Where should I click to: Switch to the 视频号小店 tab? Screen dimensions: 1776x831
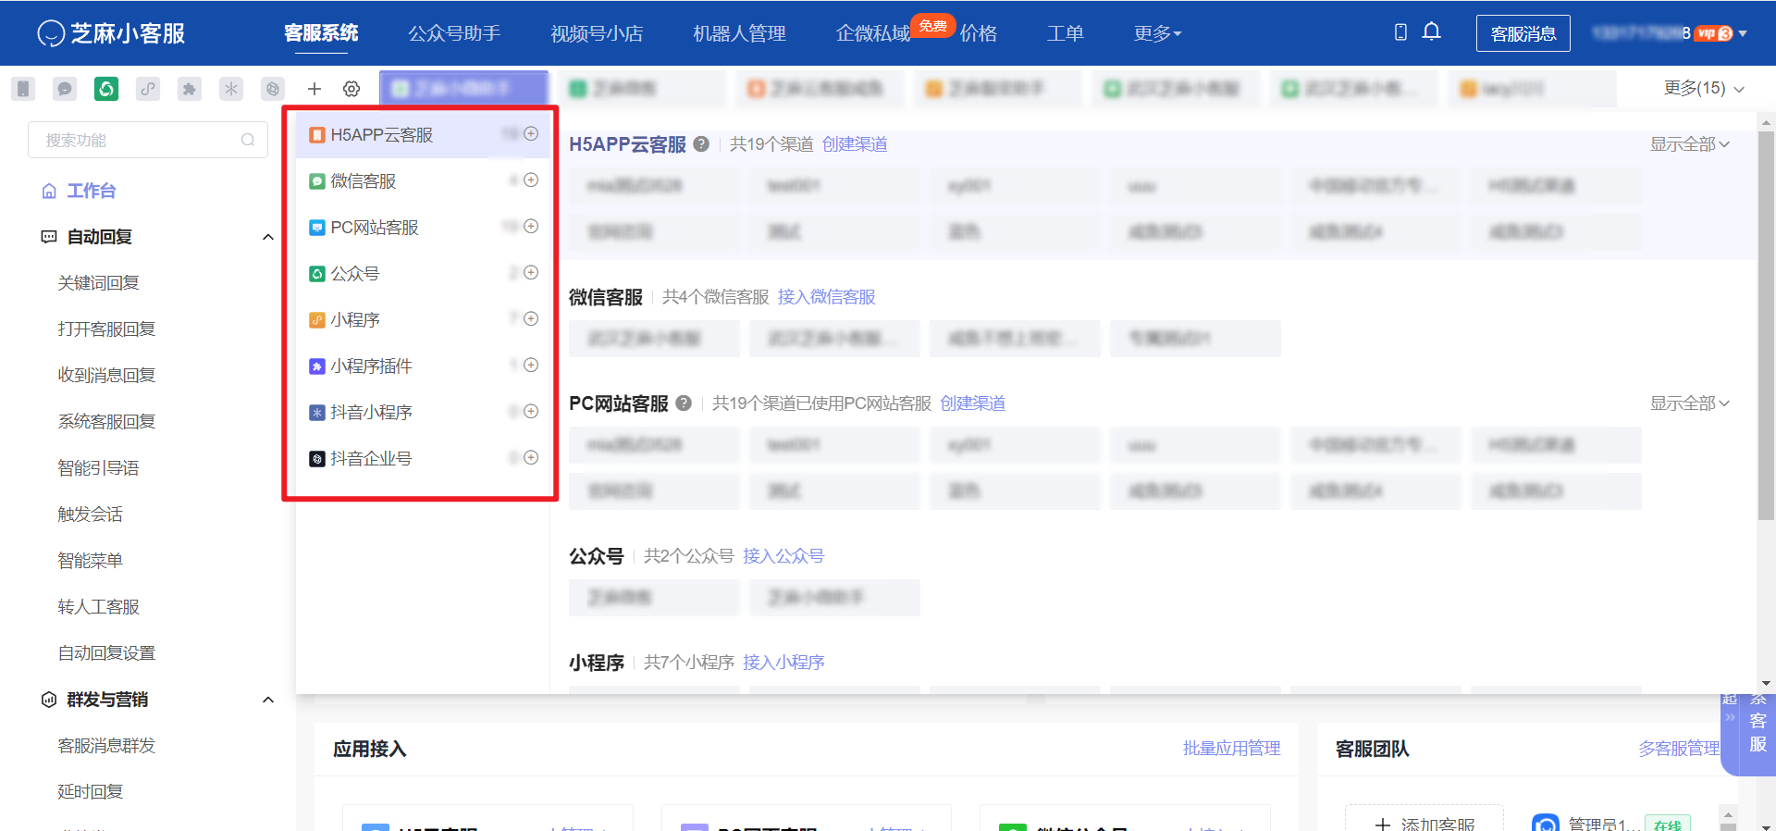point(597,33)
